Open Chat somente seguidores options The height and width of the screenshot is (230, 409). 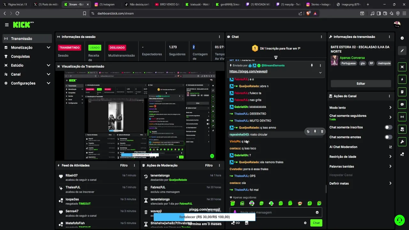(x=360, y=117)
